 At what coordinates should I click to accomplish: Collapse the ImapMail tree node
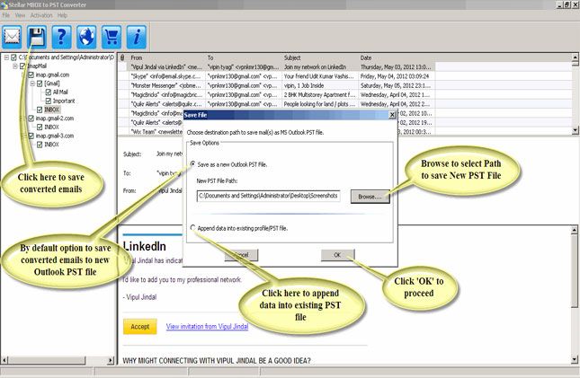[x=15, y=66]
